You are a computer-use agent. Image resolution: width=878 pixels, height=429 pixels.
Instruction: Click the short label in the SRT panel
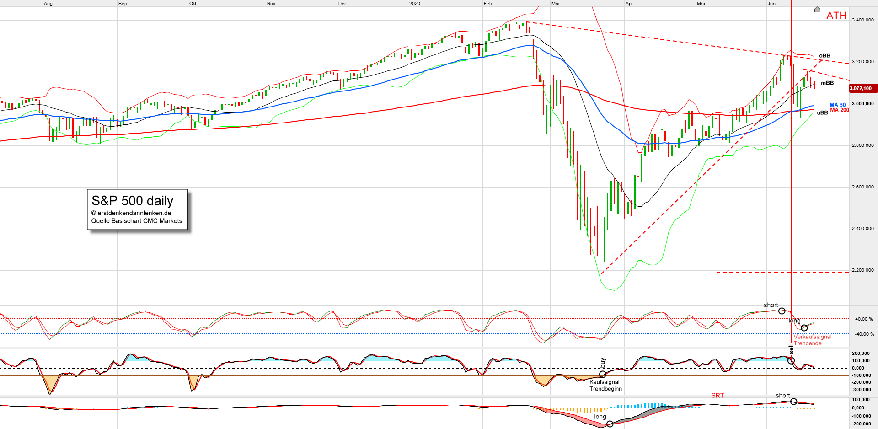pyautogui.click(x=783, y=396)
